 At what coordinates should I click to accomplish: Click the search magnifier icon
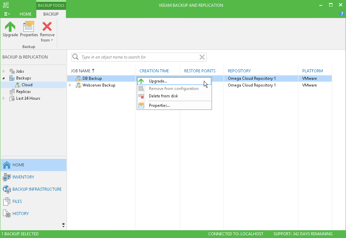pos(75,57)
